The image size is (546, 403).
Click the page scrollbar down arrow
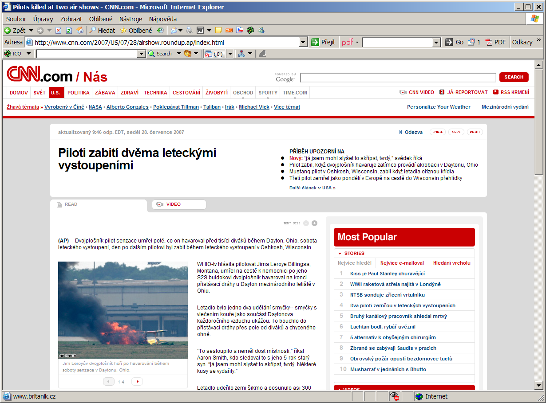(539, 385)
